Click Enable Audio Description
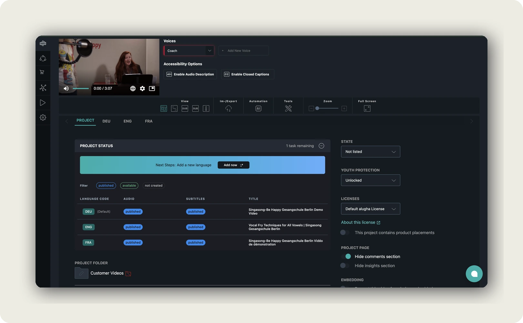This screenshot has height=323, width=523. [190, 74]
